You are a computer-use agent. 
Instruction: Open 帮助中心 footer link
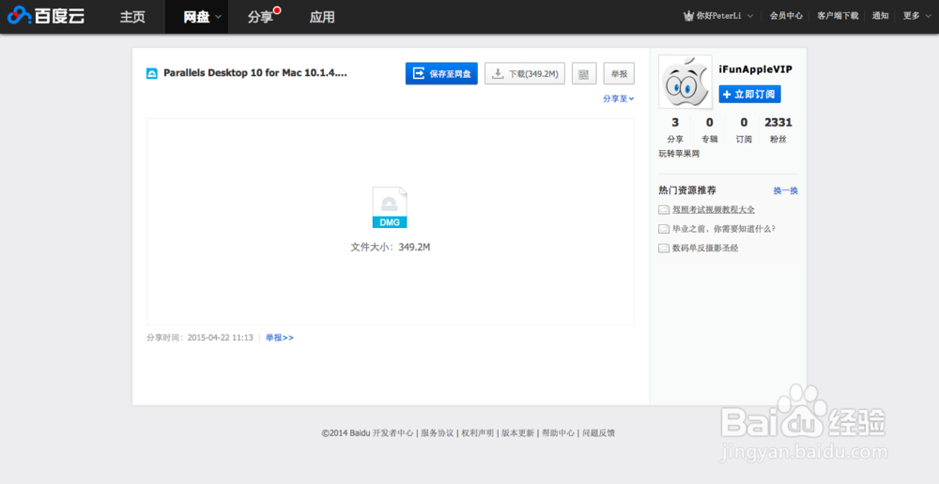558,433
